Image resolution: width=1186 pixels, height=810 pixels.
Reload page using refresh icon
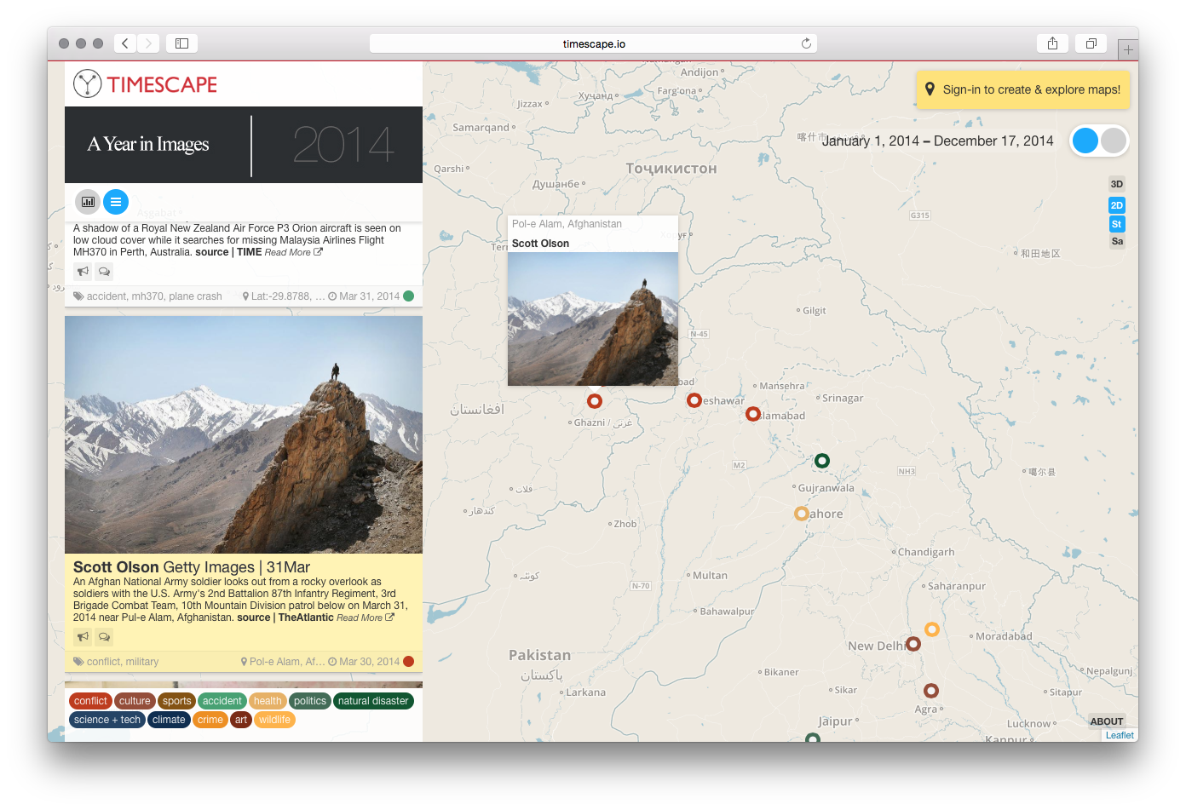point(806,43)
